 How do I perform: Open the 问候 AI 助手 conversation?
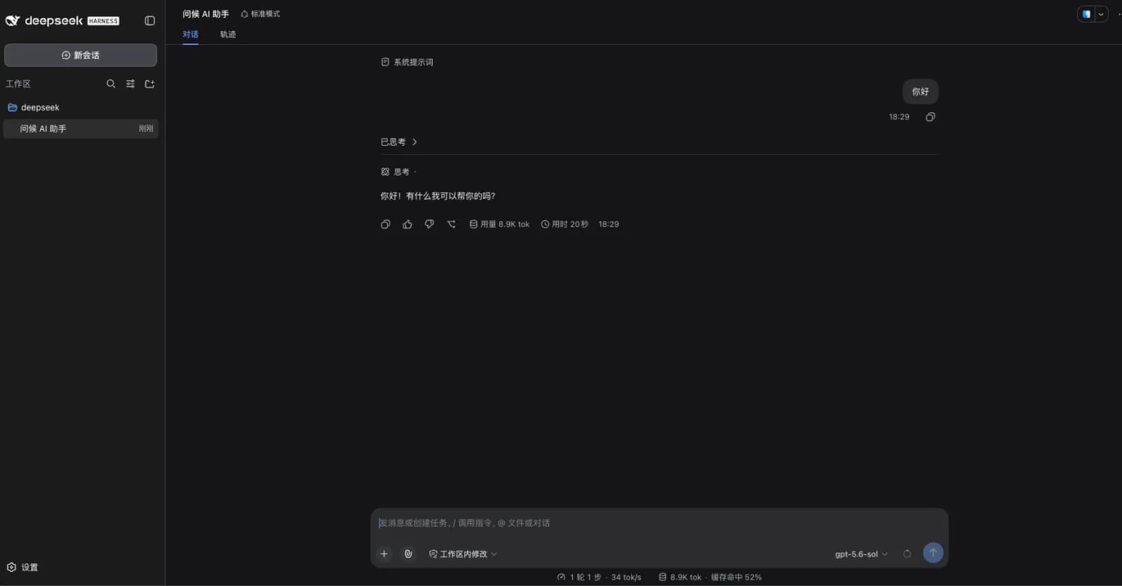pyautogui.click(x=81, y=129)
